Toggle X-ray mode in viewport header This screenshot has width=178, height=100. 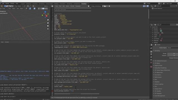pos(39,9)
